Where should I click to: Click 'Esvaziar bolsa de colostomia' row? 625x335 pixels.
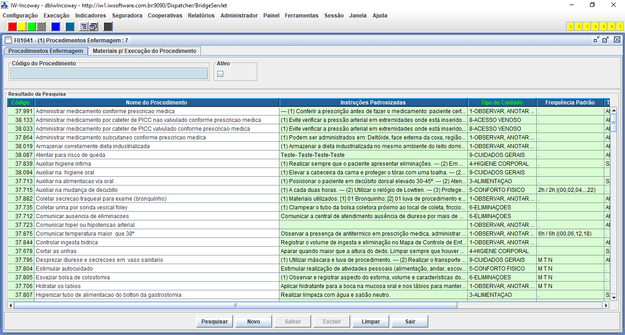[308, 277]
